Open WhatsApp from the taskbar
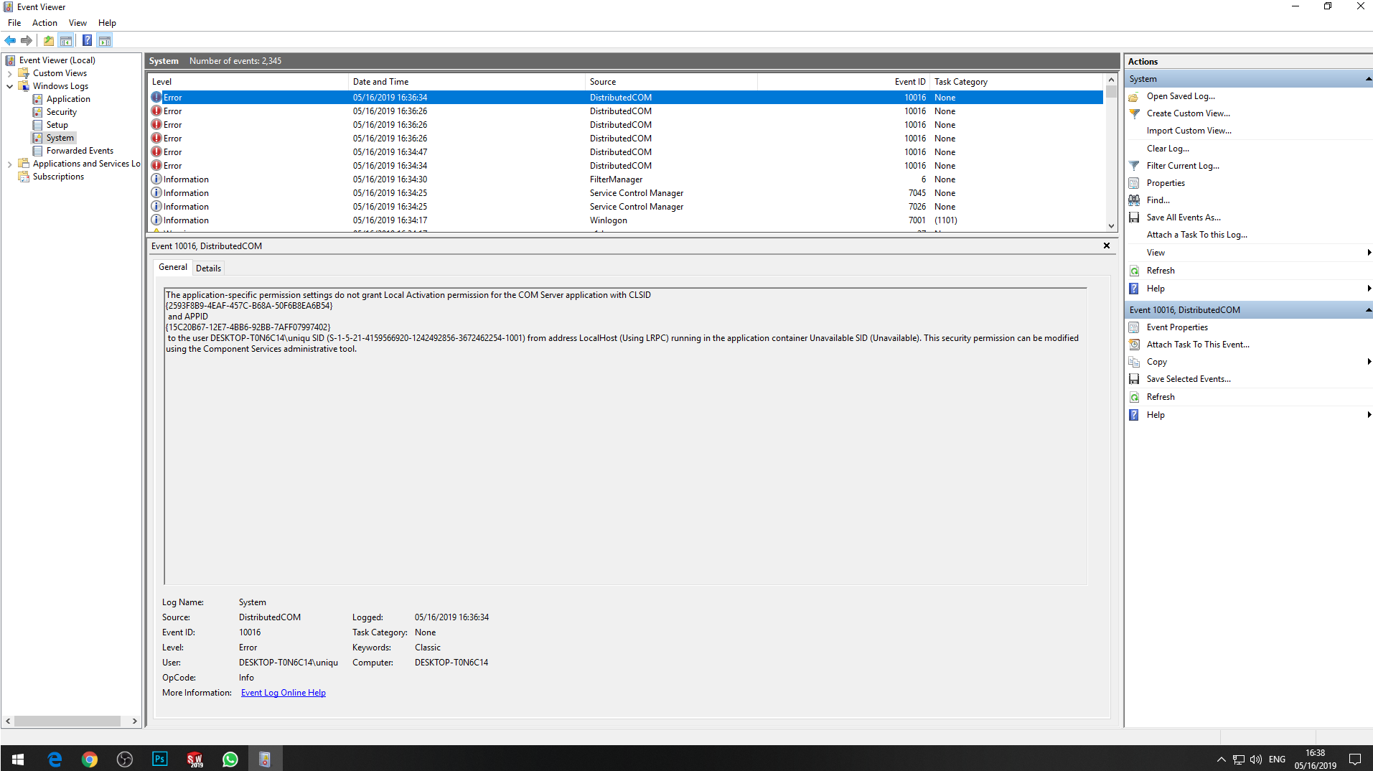 tap(230, 759)
